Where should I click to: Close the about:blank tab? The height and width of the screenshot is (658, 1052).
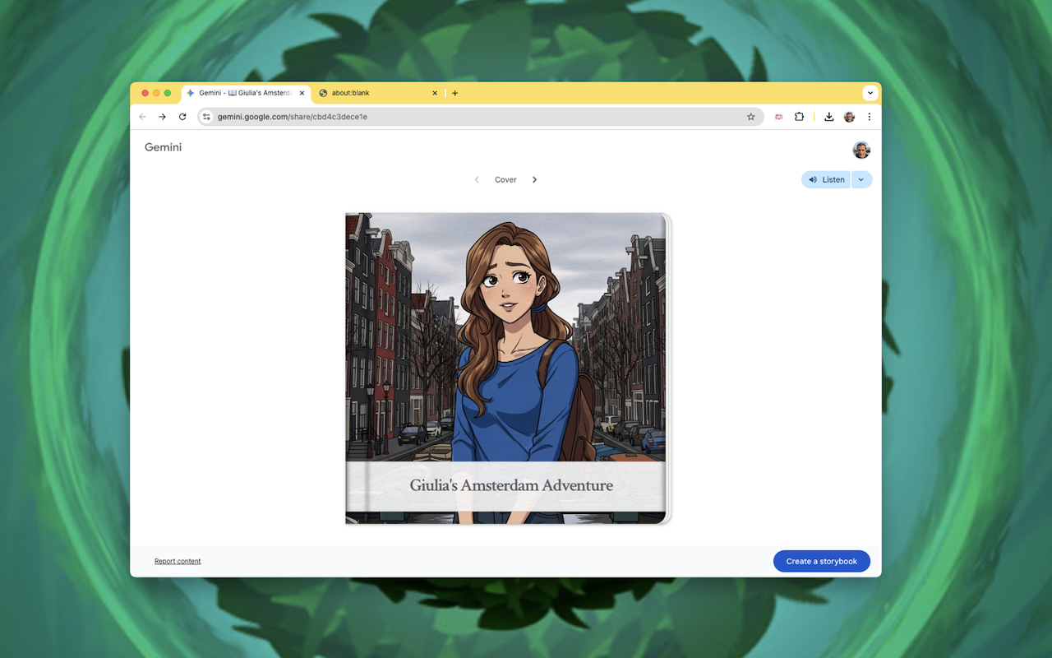tap(435, 93)
